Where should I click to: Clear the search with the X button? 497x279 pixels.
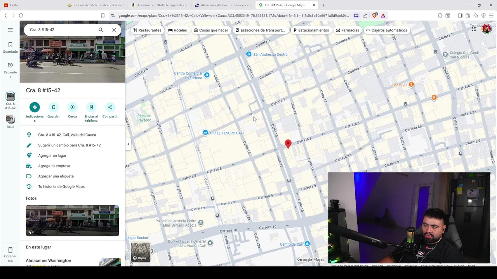114,30
